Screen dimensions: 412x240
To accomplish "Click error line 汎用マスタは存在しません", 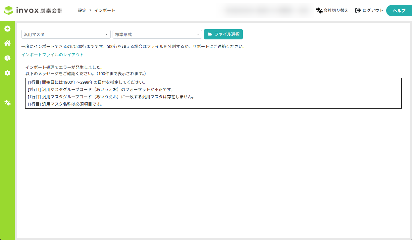I will pos(111,97).
